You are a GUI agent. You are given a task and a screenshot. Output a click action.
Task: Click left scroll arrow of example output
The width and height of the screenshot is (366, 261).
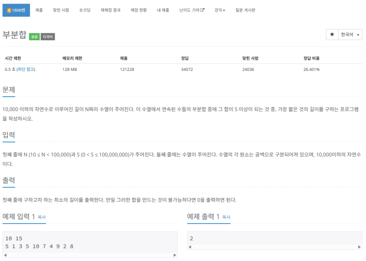(x=190, y=247)
